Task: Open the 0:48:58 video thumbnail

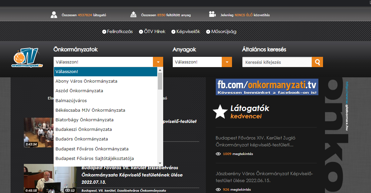Action: [x=50, y=178]
